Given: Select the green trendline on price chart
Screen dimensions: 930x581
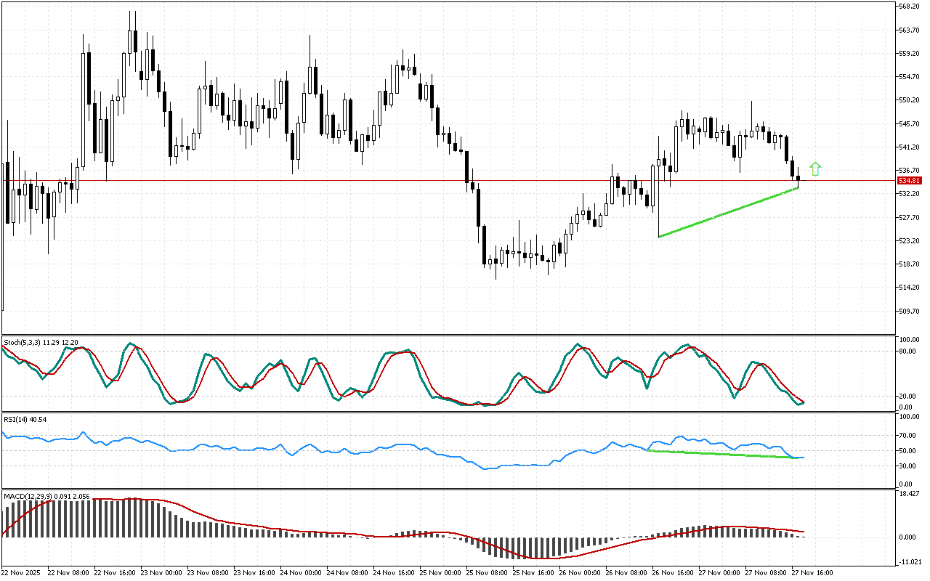Looking at the screenshot, I should (x=727, y=213).
